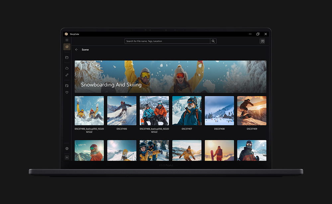Click the plus add button in sidebar
The image size is (332, 204).
coord(67,157)
